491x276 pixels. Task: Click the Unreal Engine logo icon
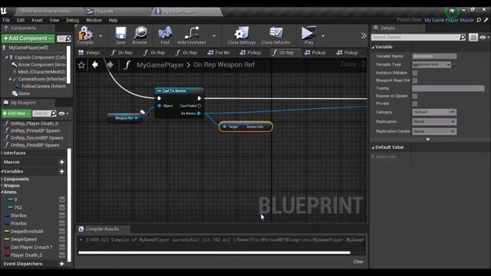4,11
